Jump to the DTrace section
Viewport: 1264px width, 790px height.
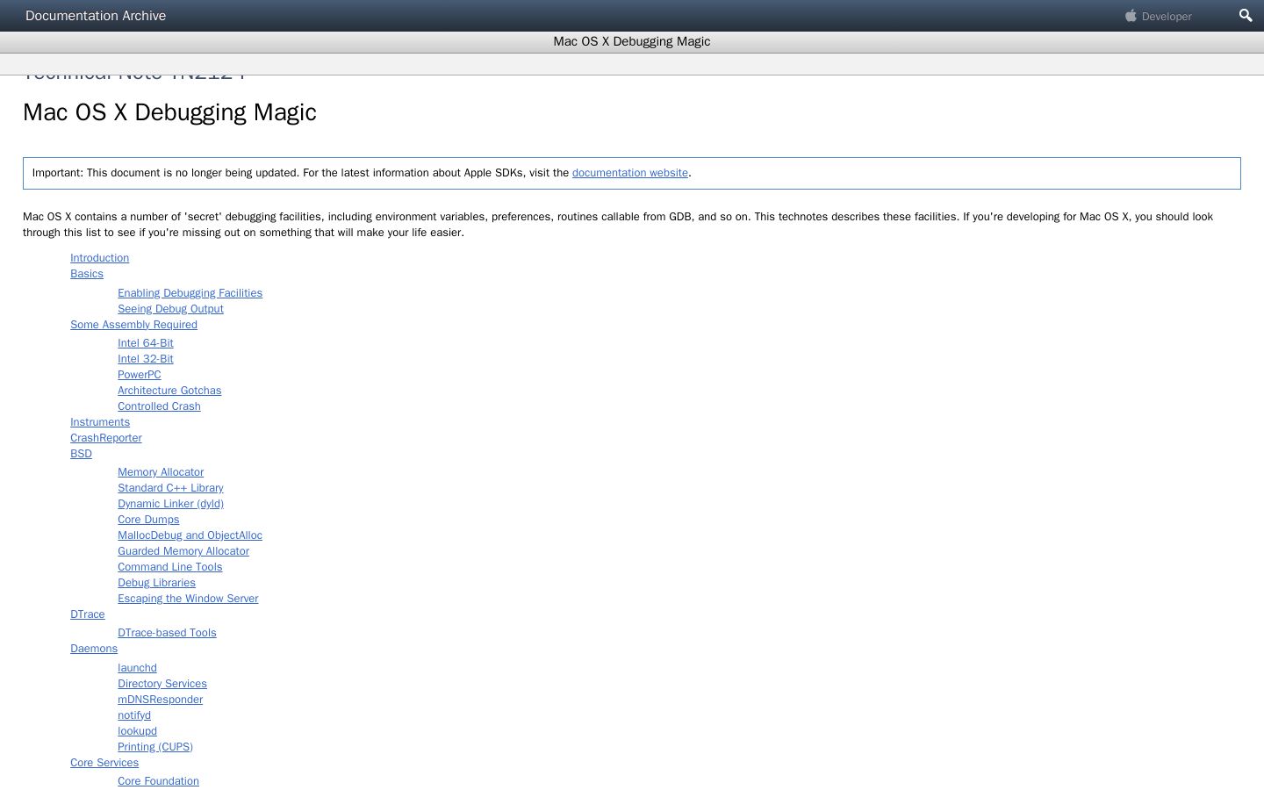pyautogui.click(x=88, y=614)
